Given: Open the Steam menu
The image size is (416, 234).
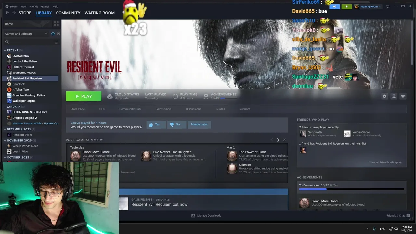Looking at the screenshot, I should click(13, 6).
